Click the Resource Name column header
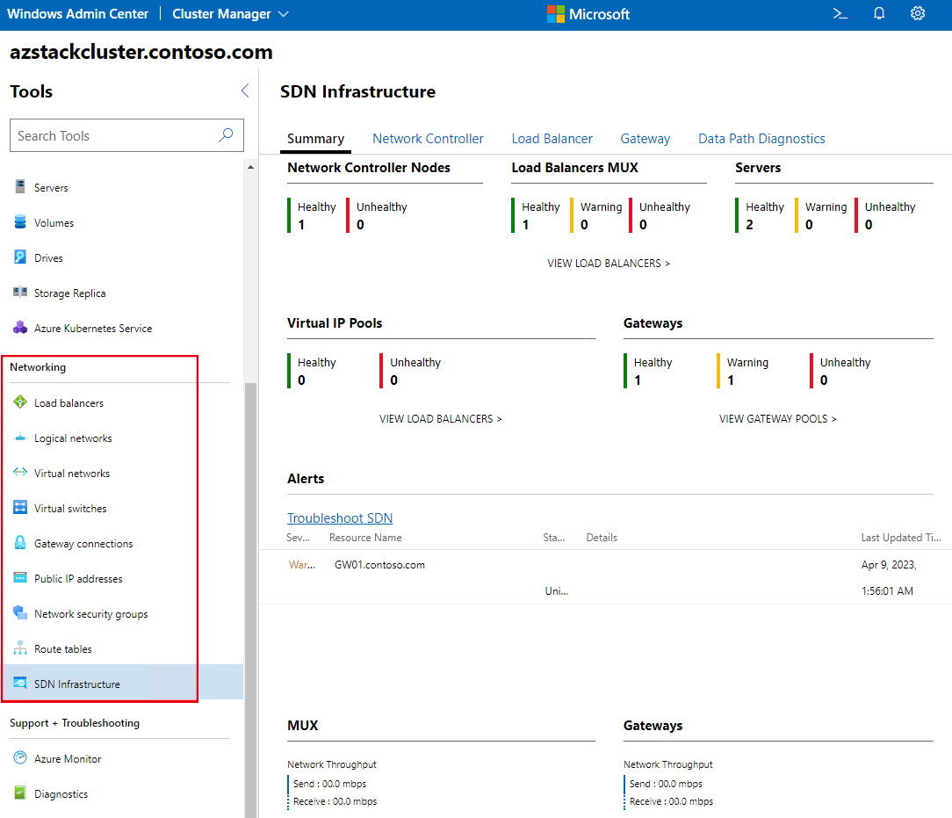The width and height of the screenshot is (952, 818). tap(365, 538)
